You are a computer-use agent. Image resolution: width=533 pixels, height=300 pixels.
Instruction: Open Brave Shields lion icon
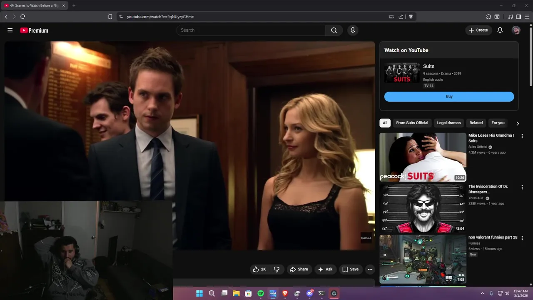pos(411,17)
